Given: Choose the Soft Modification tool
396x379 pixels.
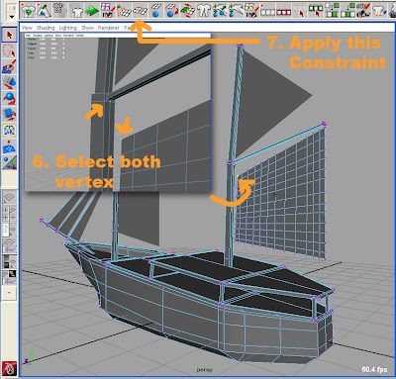Looking at the screenshot, I should [9, 146].
